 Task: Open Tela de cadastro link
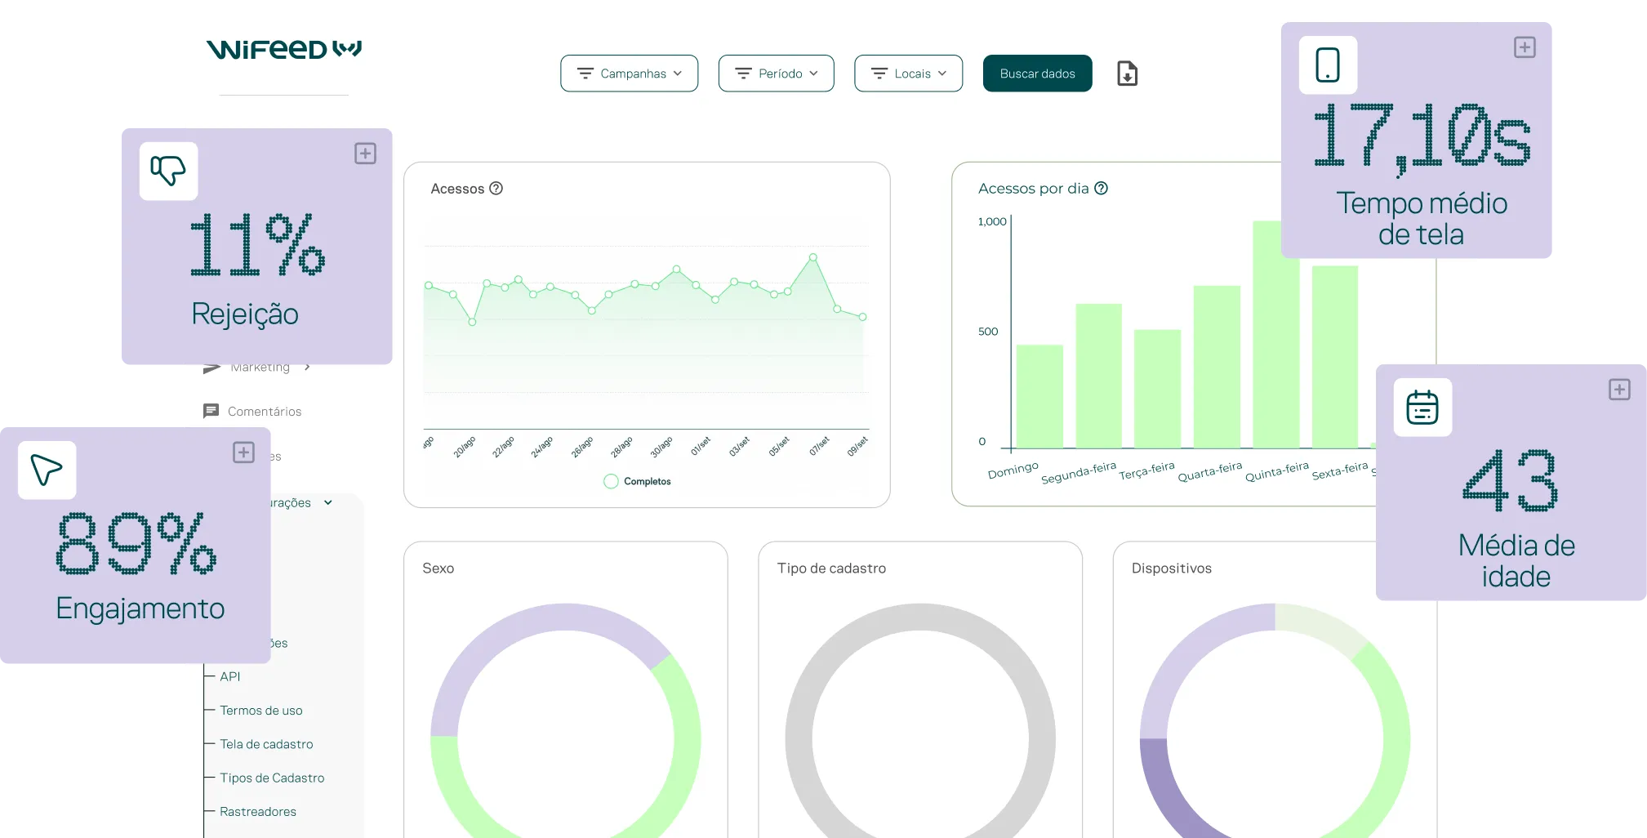tap(266, 744)
